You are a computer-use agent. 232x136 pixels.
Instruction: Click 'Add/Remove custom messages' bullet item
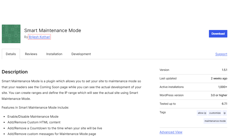pos(52,134)
